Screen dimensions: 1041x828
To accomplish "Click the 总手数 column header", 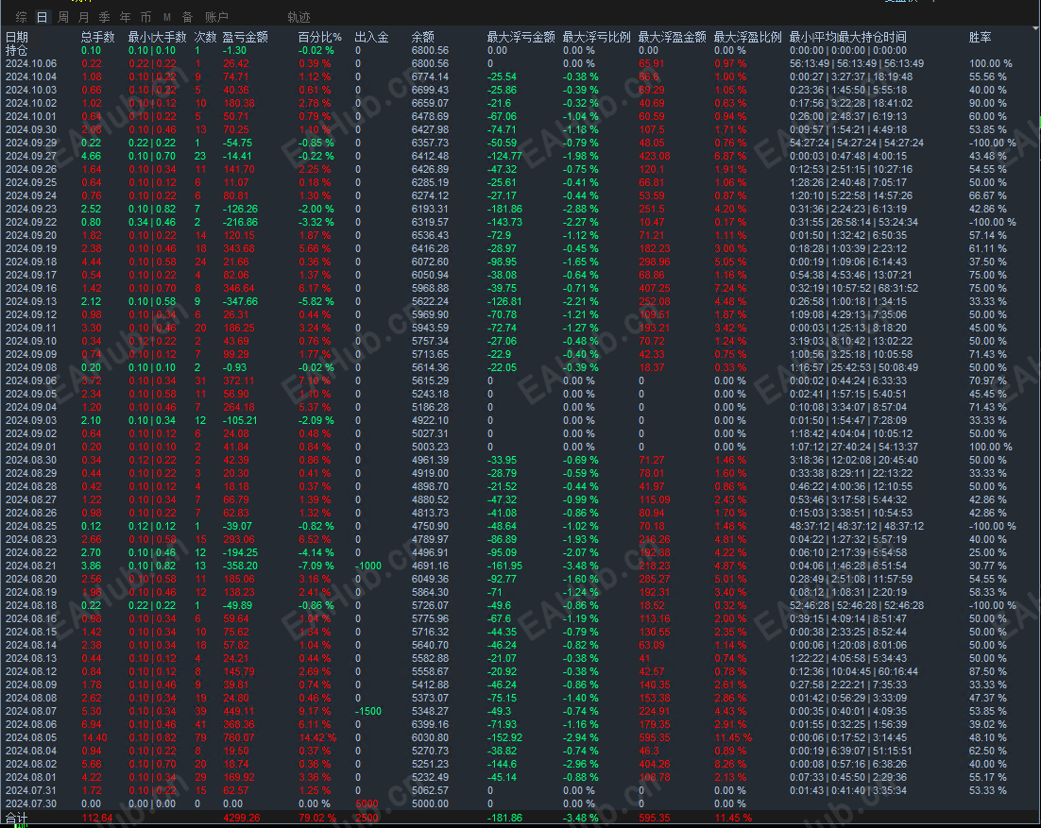I will pos(98,37).
